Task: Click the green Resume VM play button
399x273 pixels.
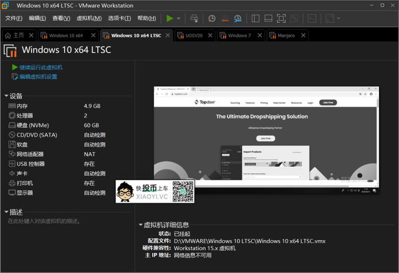Action: 170,18
